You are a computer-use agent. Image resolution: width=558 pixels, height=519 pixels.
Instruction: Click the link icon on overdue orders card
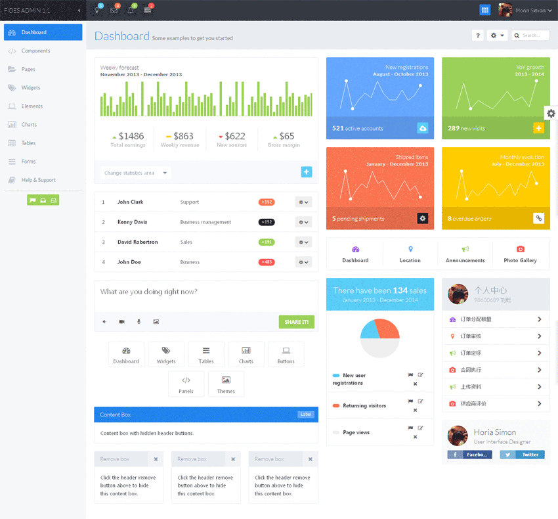538,218
